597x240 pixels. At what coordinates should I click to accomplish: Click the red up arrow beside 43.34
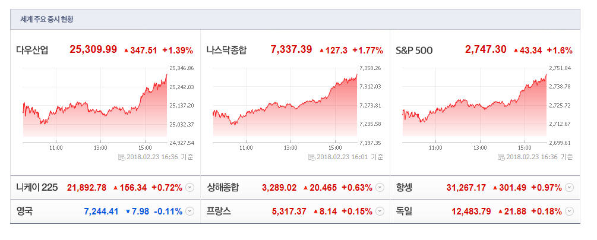coord(516,50)
